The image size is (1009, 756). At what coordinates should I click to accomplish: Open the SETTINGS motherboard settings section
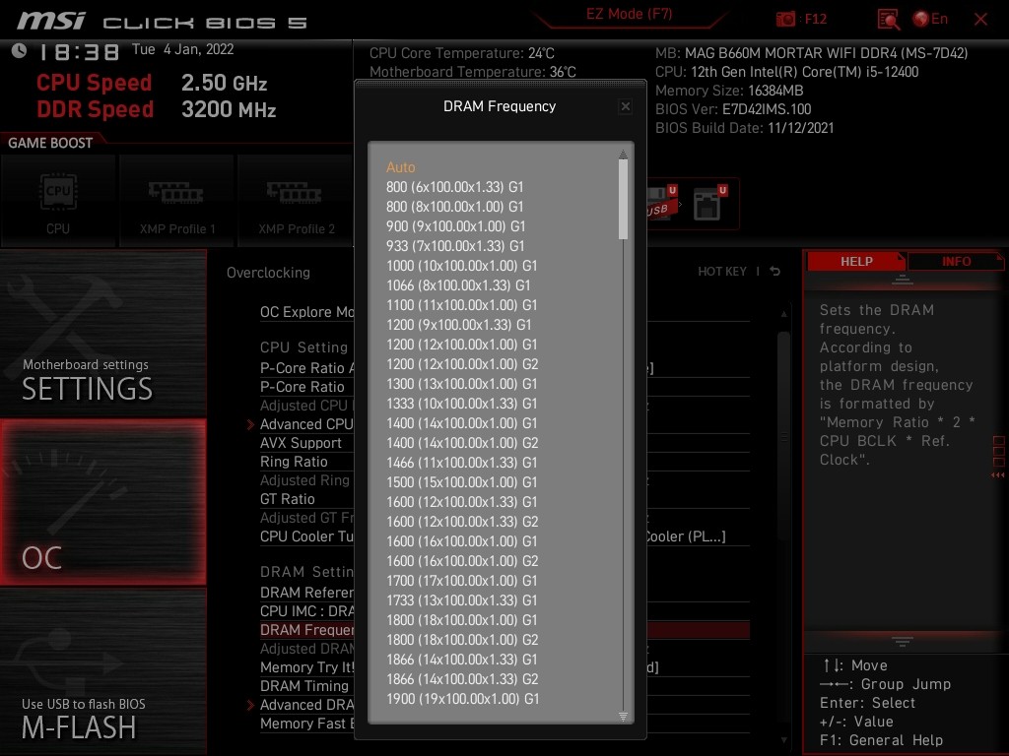click(102, 333)
